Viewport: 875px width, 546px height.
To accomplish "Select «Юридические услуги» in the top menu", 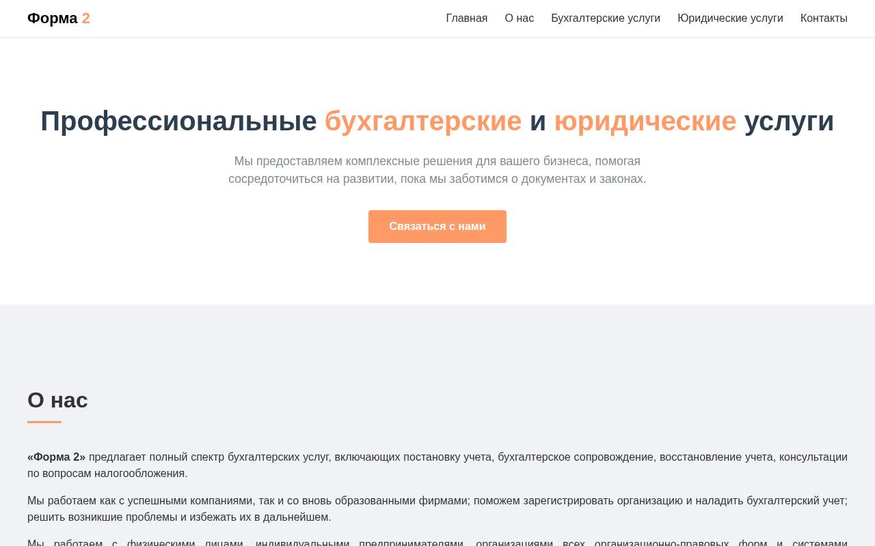I will coord(730,18).
